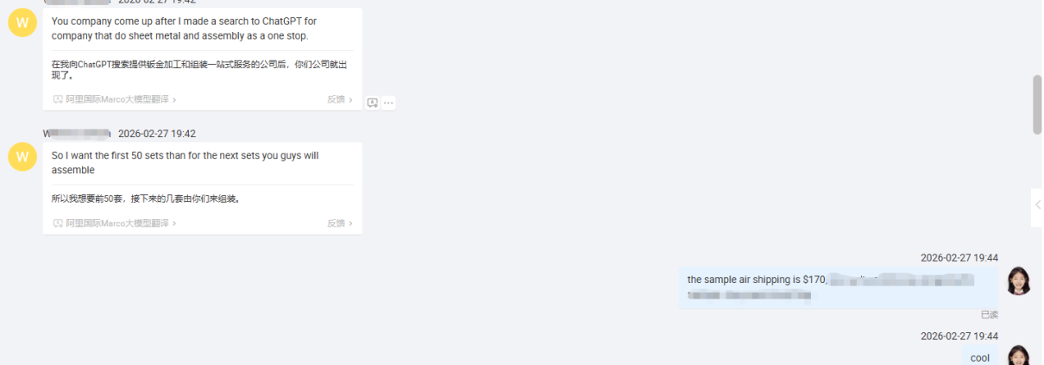1044x365 pixels.
Task: Click the W avatar on the 50 sets message
Action: 22,157
